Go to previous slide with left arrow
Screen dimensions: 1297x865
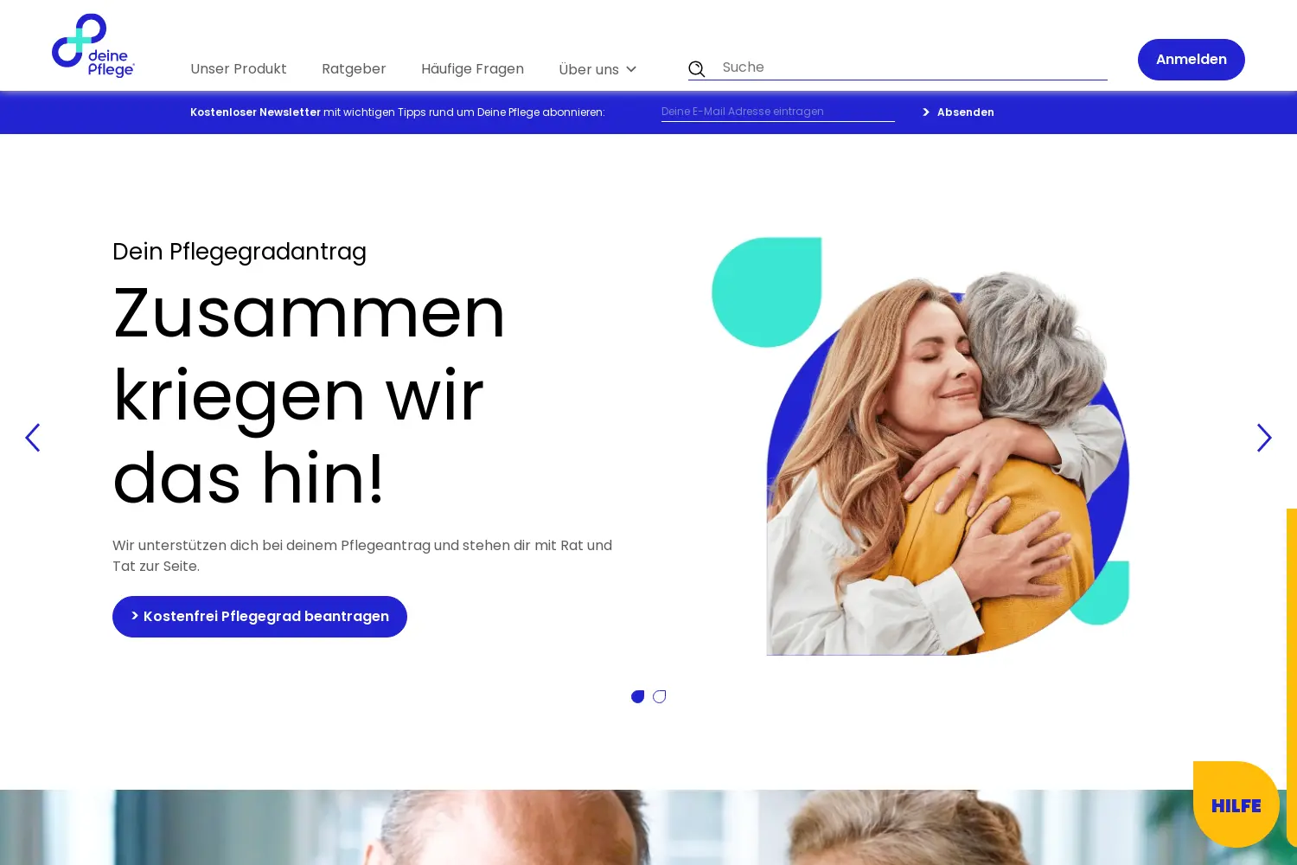pos(33,438)
